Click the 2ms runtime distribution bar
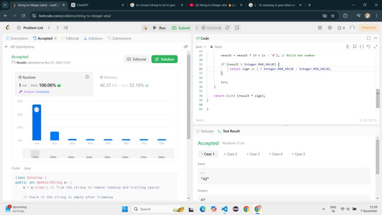The image size is (382, 215). click(54, 136)
